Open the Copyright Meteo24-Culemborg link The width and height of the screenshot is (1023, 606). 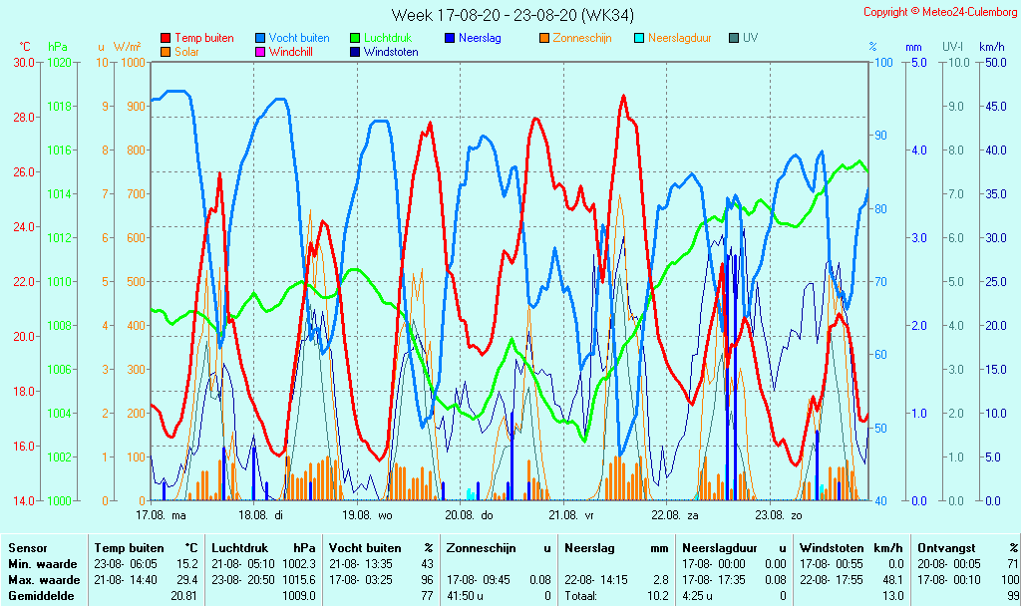pos(940,12)
